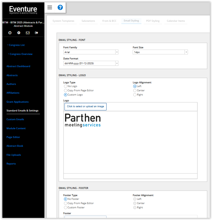Set Logo Alignment to Center
This screenshot has width=212, height=220.
coord(135,90)
